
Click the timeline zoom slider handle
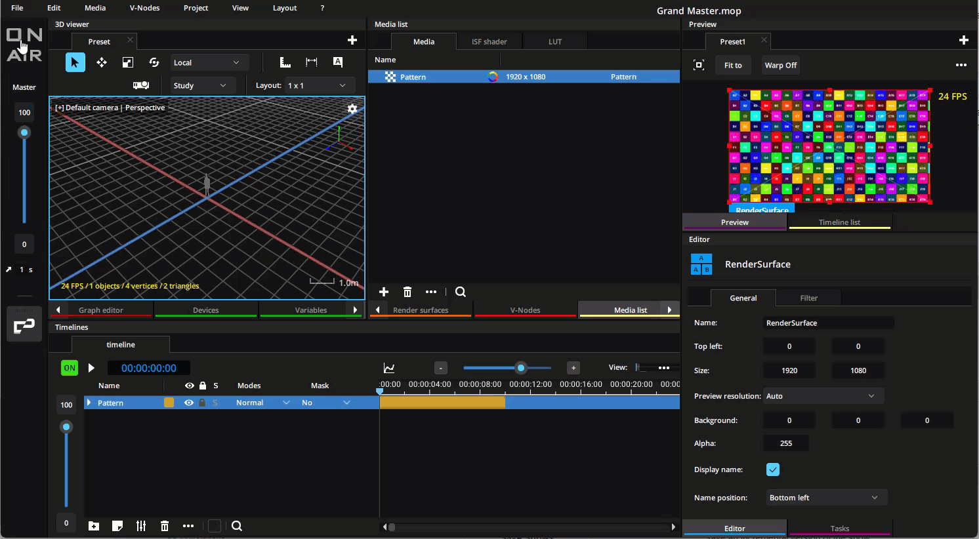521,368
